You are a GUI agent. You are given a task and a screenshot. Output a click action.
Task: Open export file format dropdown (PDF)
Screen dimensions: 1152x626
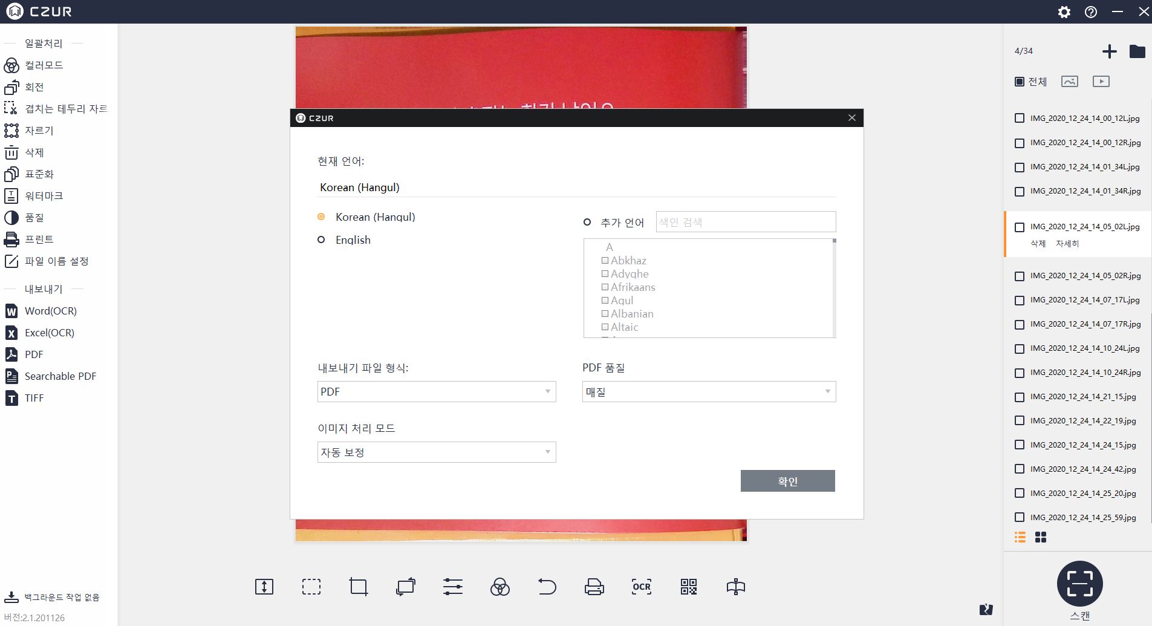click(437, 392)
